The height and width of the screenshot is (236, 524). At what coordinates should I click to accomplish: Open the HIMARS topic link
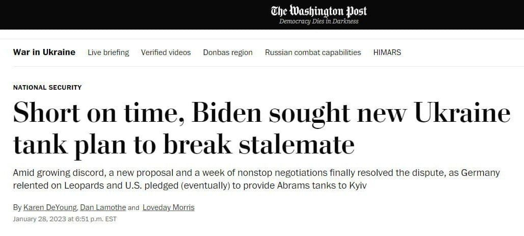click(x=387, y=53)
